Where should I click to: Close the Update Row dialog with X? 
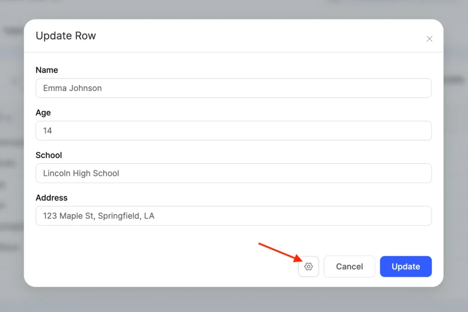[429, 39]
